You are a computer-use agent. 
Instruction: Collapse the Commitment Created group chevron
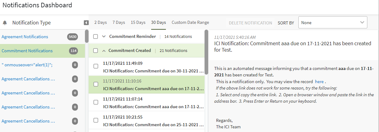(x=104, y=50)
